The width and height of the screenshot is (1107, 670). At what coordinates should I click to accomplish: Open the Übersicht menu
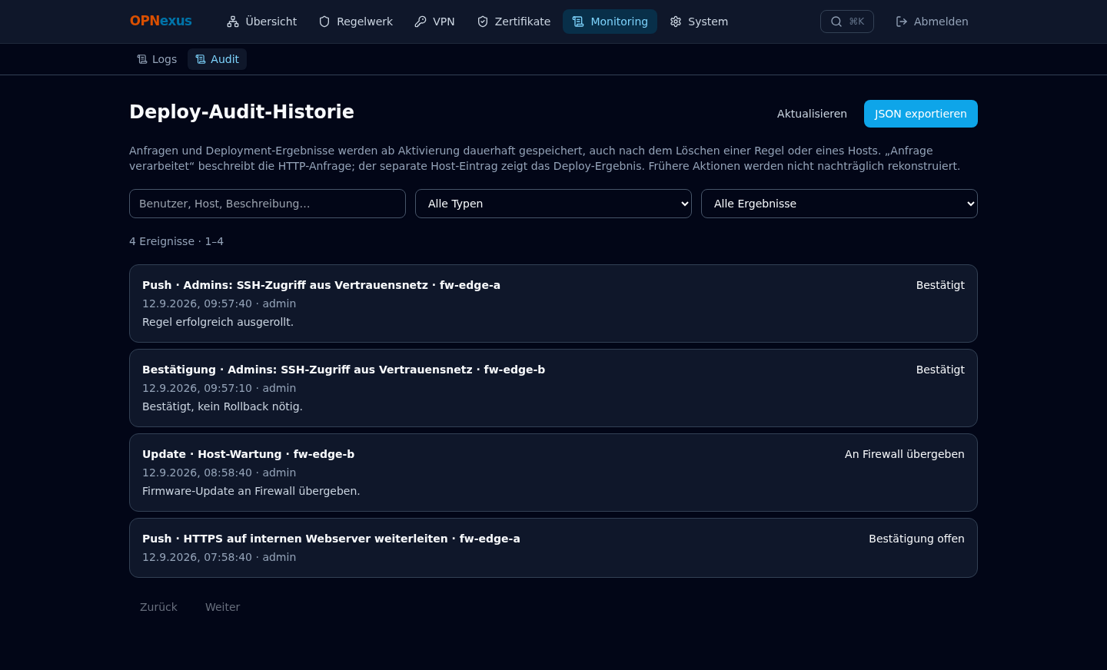tap(262, 22)
